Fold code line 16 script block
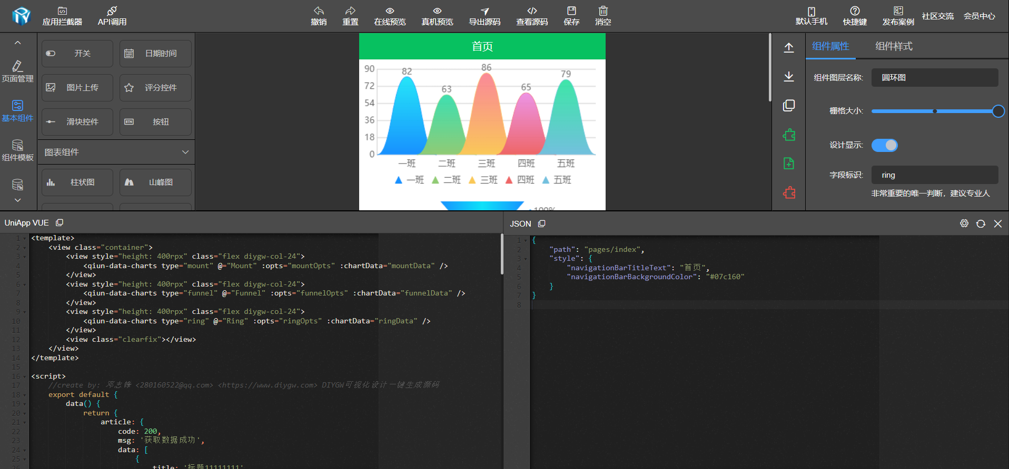 click(25, 376)
